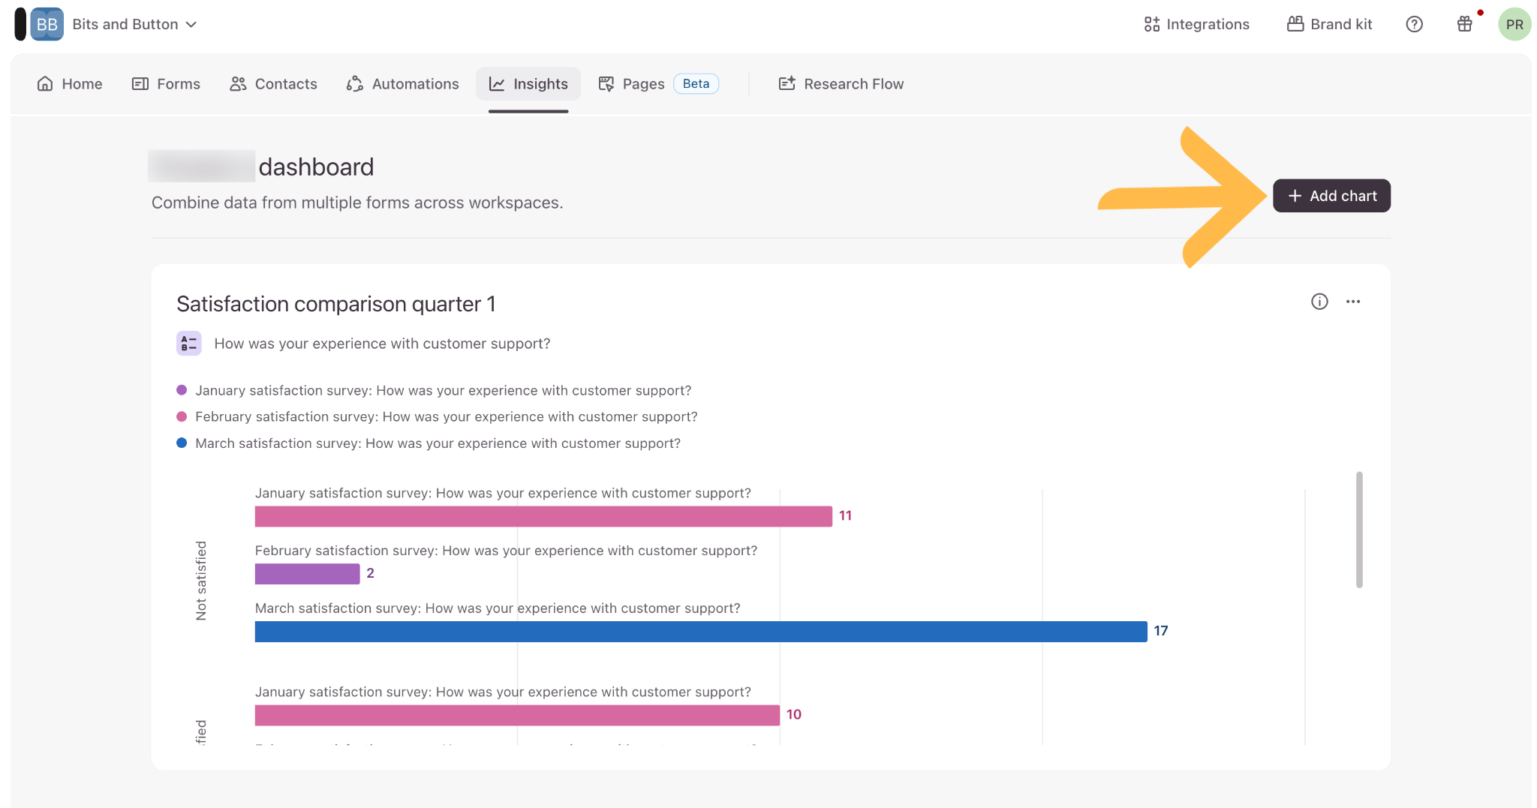Open Research Flow
The height and width of the screenshot is (808, 1537).
[841, 84]
